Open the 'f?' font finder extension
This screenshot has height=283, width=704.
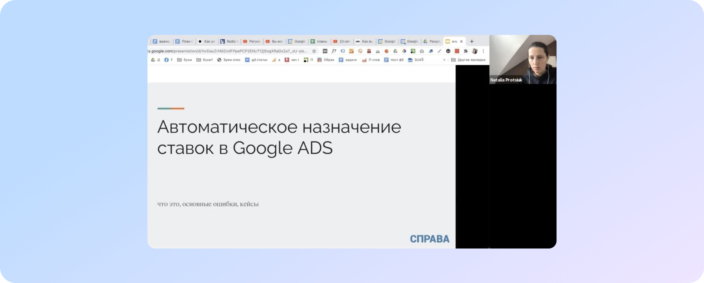pyautogui.click(x=334, y=51)
